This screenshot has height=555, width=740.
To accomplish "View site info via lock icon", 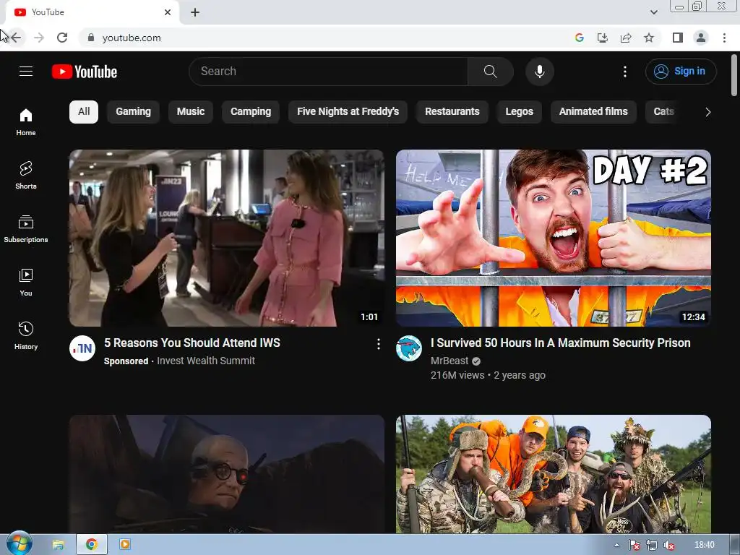I will pyautogui.click(x=91, y=38).
